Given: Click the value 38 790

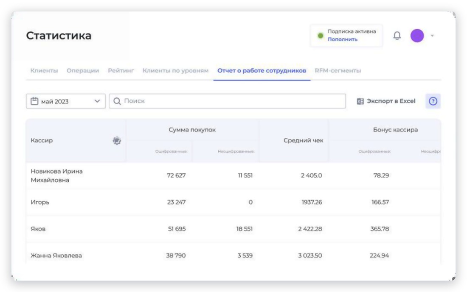Looking at the screenshot, I should click(176, 256).
